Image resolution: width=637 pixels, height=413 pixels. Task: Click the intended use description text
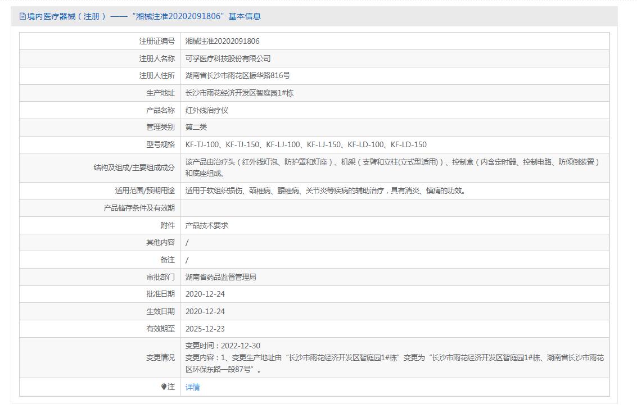pos(325,190)
